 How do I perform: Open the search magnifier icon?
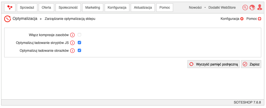click(x=245, y=8)
